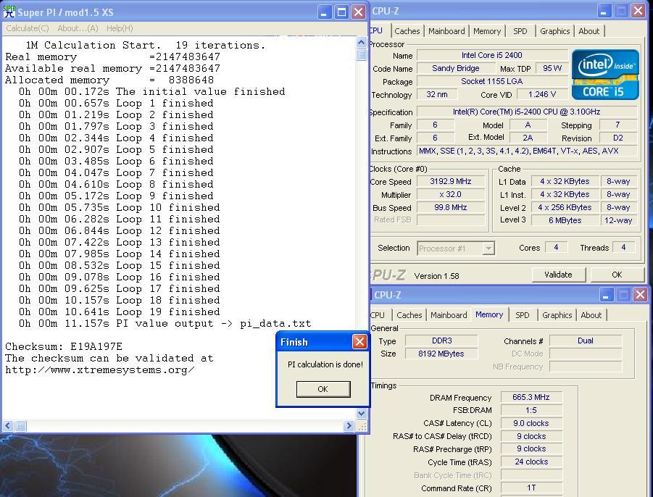Click the Threads value 4 field
The image size is (653, 497).
pos(623,248)
